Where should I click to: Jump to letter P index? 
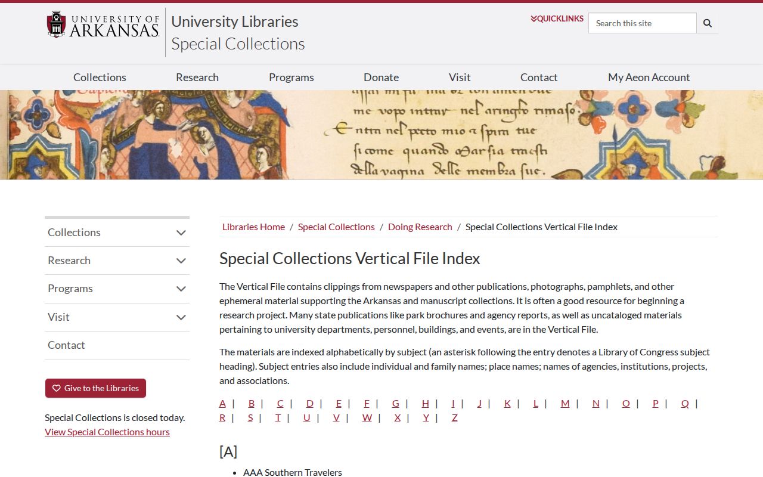pos(655,403)
